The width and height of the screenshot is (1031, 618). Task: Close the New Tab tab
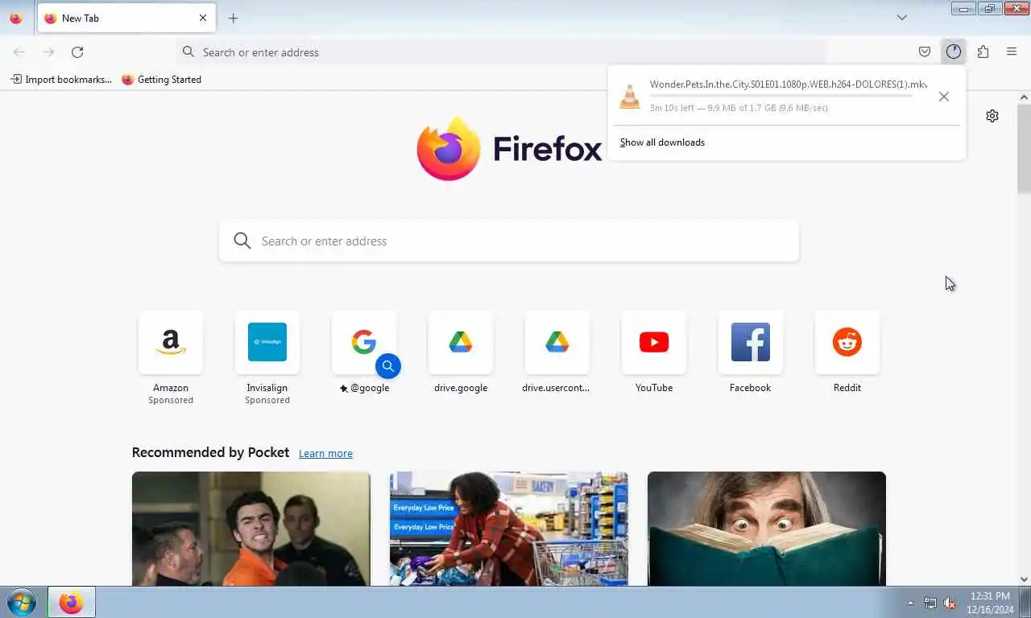(203, 18)
